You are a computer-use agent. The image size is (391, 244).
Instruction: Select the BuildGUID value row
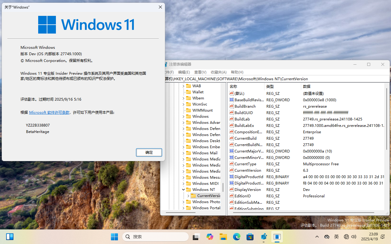[307, 113]
